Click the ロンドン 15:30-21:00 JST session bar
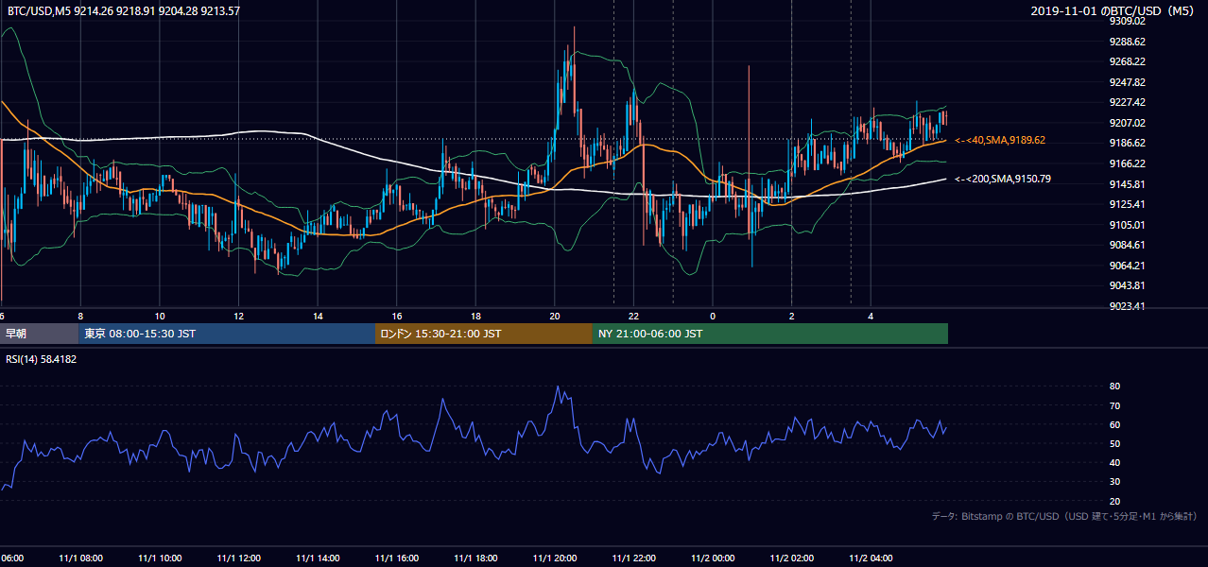The width and height of the screenshot is (1208, 567). [484, 334]
